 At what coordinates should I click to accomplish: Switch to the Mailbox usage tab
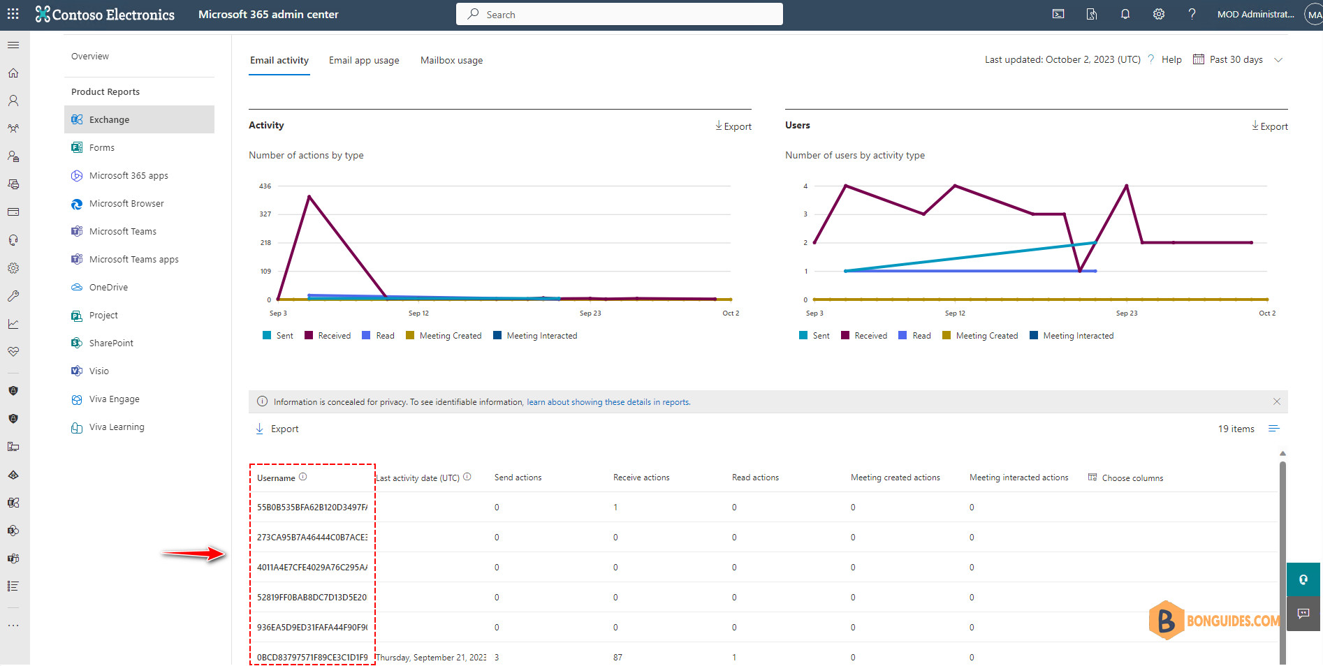click(451, 60)
